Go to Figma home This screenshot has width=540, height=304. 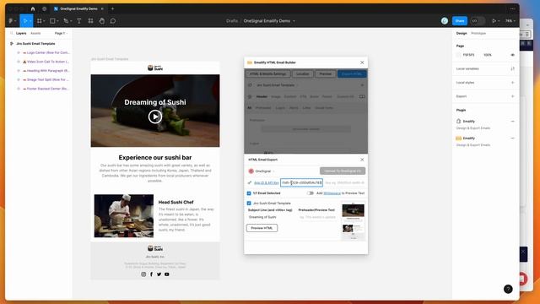coord(33,8)
